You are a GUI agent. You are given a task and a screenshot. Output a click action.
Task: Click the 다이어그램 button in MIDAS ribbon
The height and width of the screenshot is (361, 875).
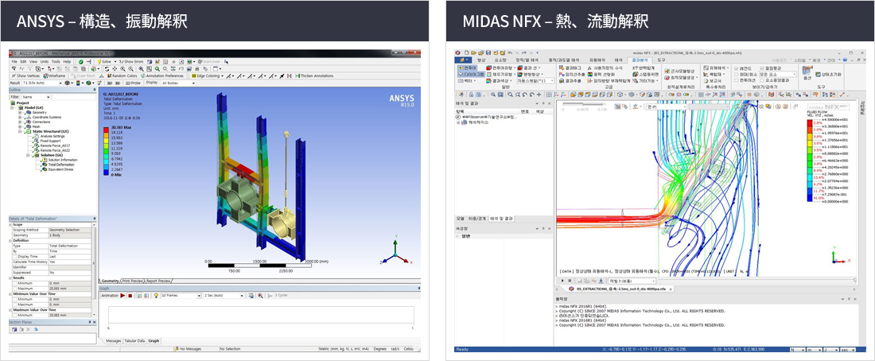[x=470, y=74]
